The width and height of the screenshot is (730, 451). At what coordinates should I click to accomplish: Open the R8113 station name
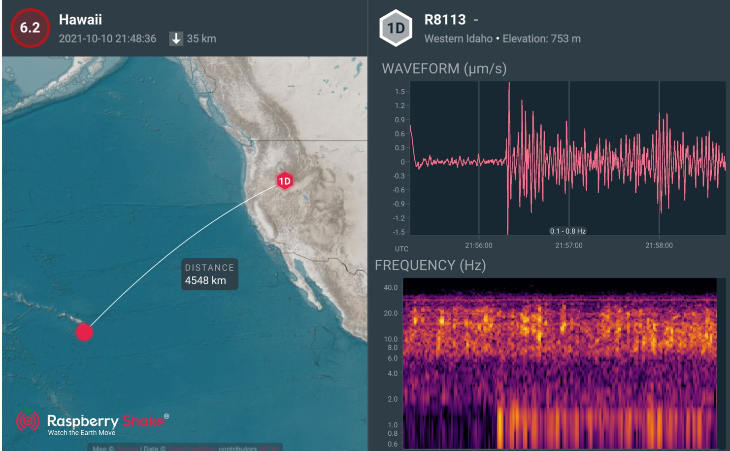pyautogui.click(x=445, y=20)
